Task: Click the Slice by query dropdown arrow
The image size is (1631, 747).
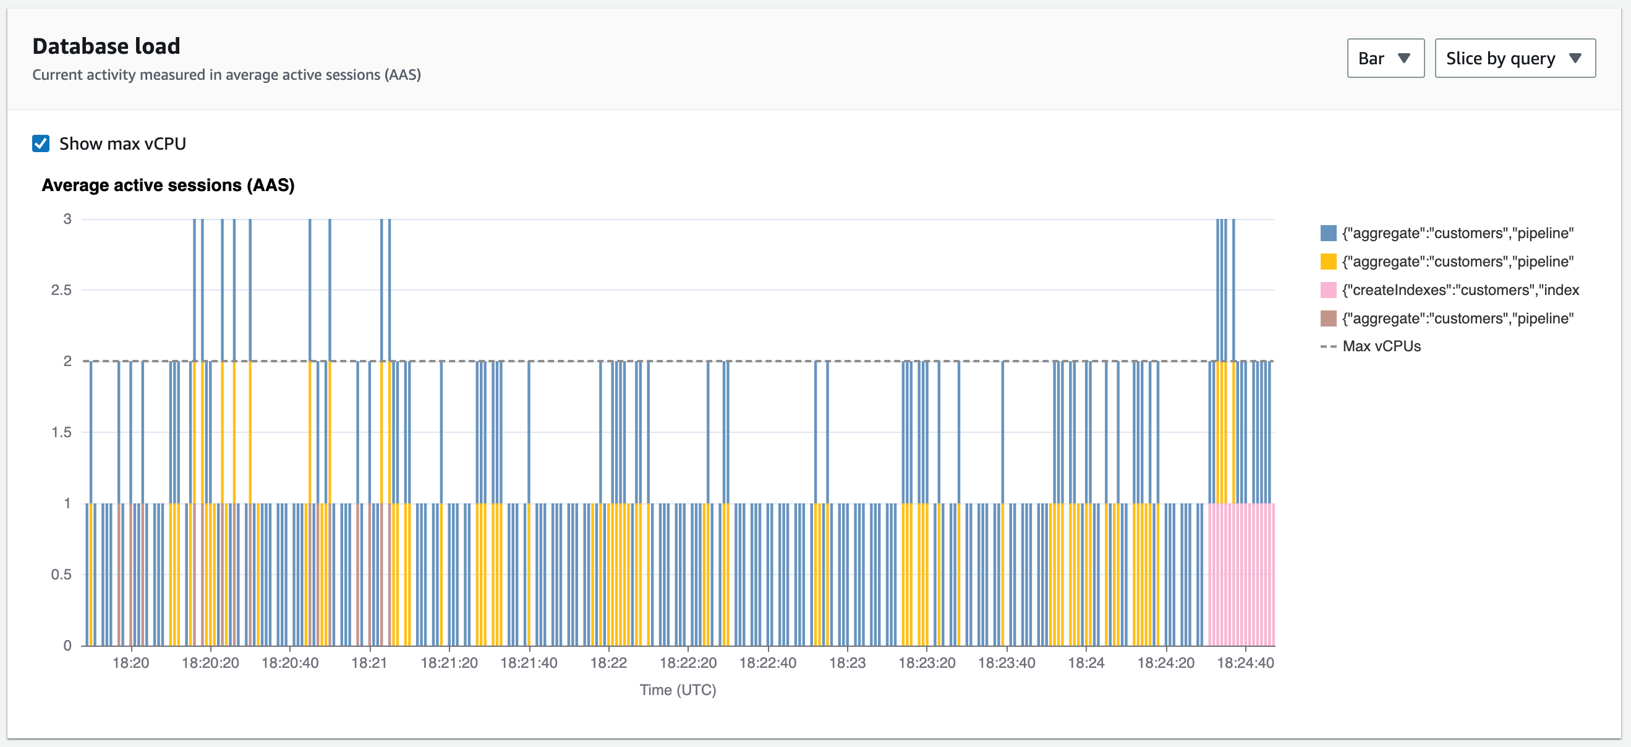Action: tap(1575, 58)
